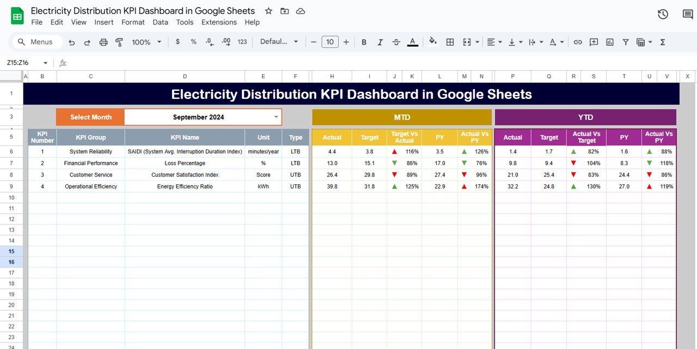The height and width of the screenshot is (349, 697).
Task: Open version history
Action: pos(663,14)
